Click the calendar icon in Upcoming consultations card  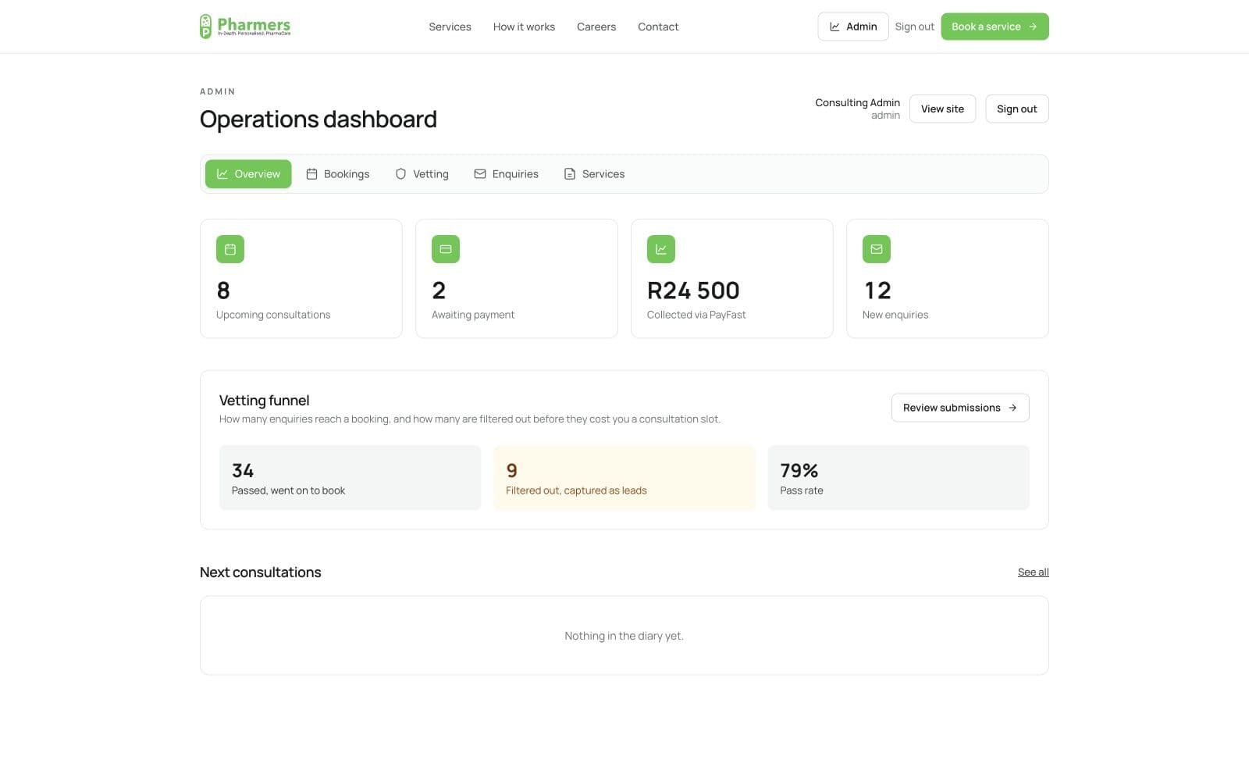230,249
